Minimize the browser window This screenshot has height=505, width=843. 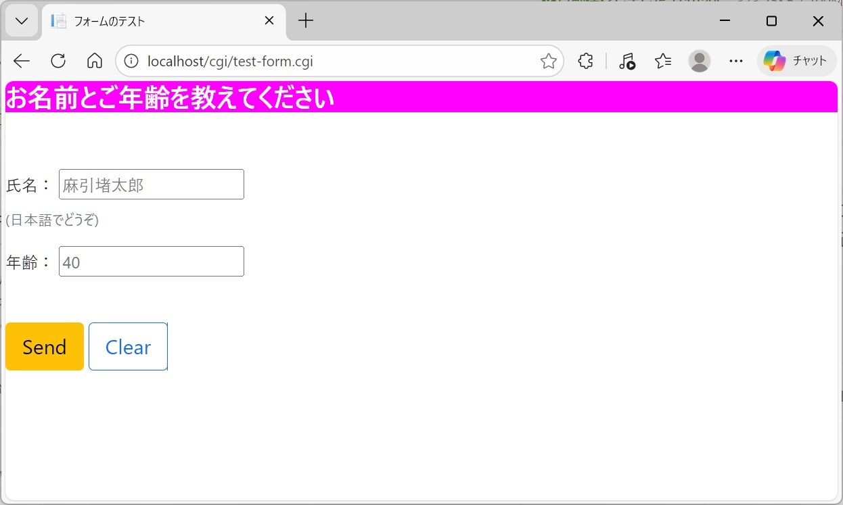[x=725, y=21]
